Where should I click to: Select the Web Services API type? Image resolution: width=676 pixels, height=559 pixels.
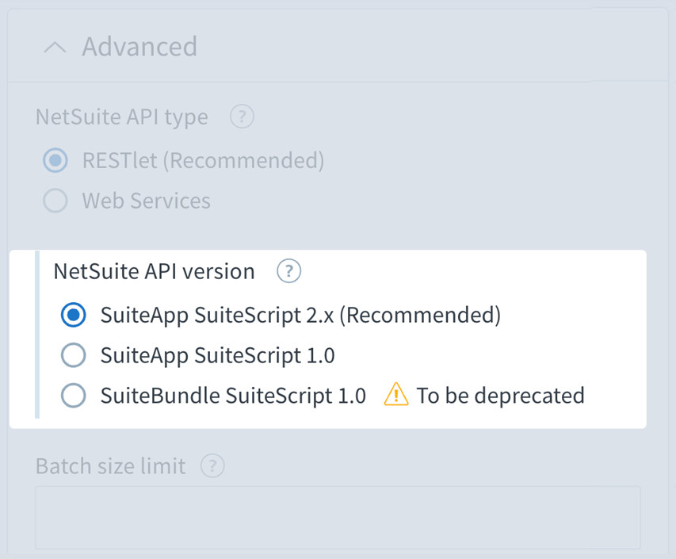[55, 201]
